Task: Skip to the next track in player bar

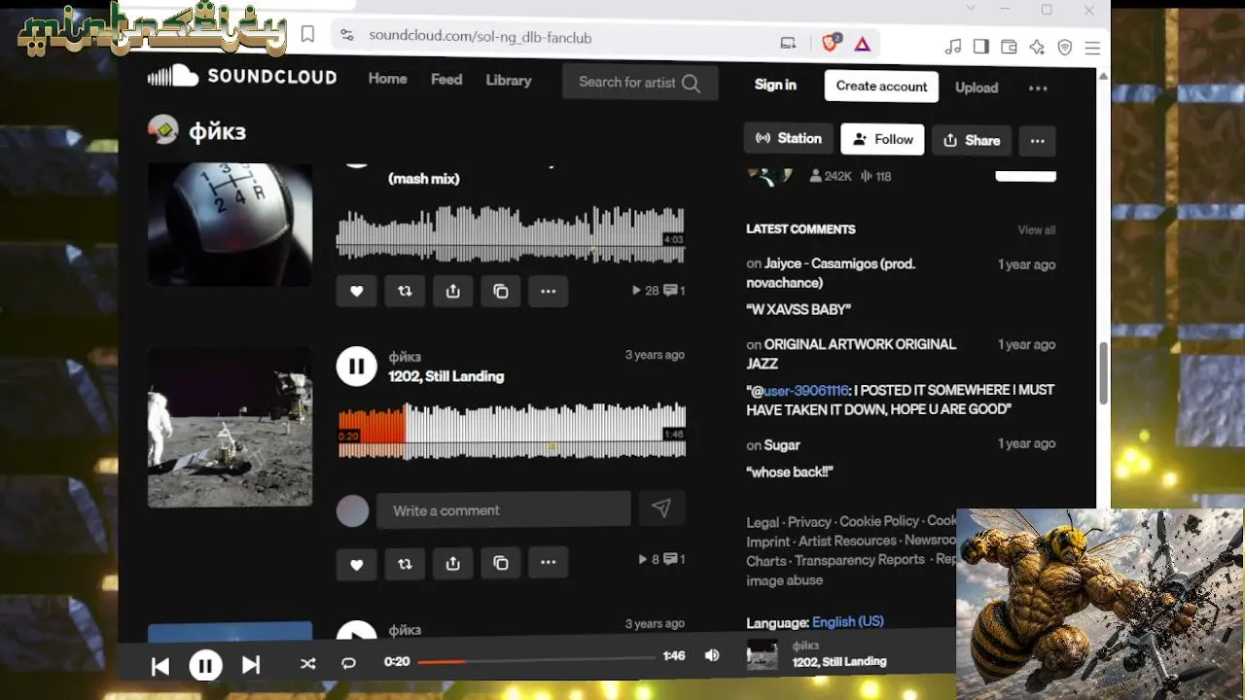Action: [x=251, y=665]
